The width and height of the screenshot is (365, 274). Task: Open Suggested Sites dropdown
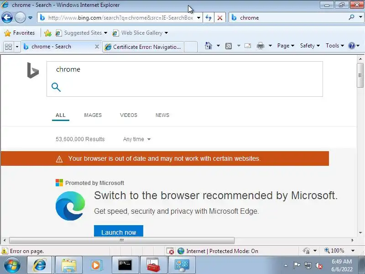click(x=81, y=33)
